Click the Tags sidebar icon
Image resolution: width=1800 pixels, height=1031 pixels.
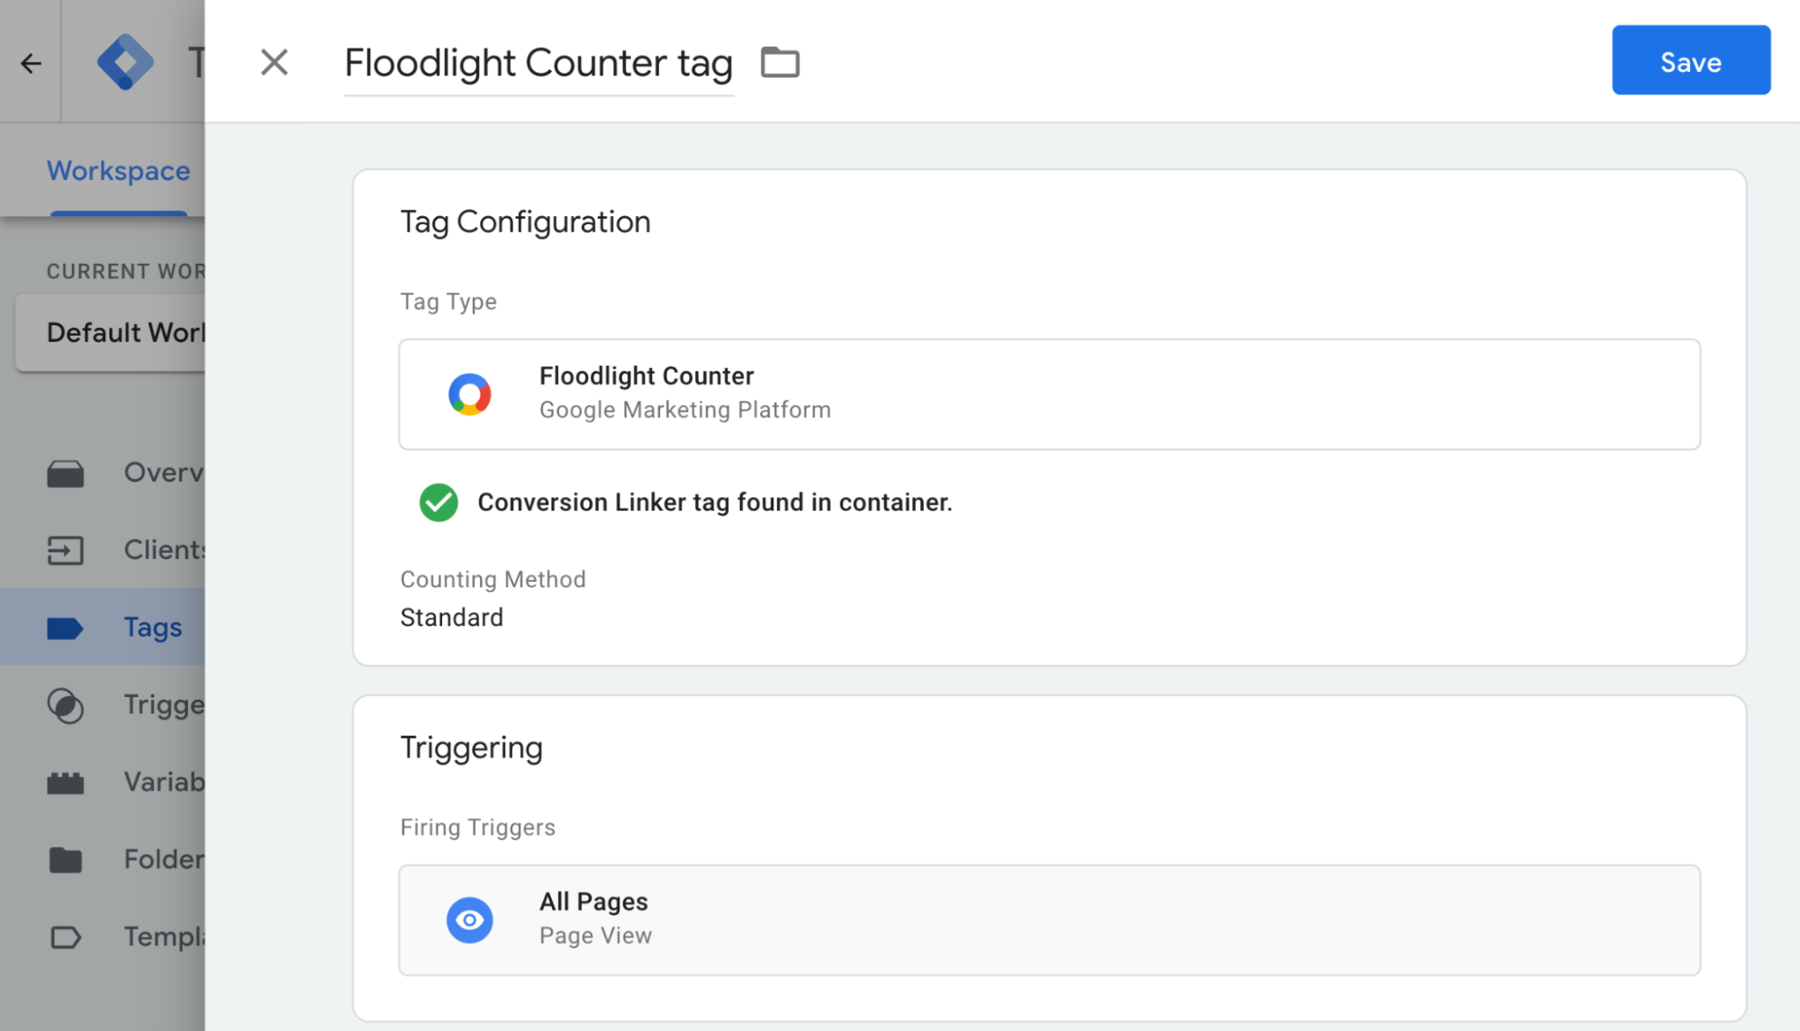coord(66,626)
